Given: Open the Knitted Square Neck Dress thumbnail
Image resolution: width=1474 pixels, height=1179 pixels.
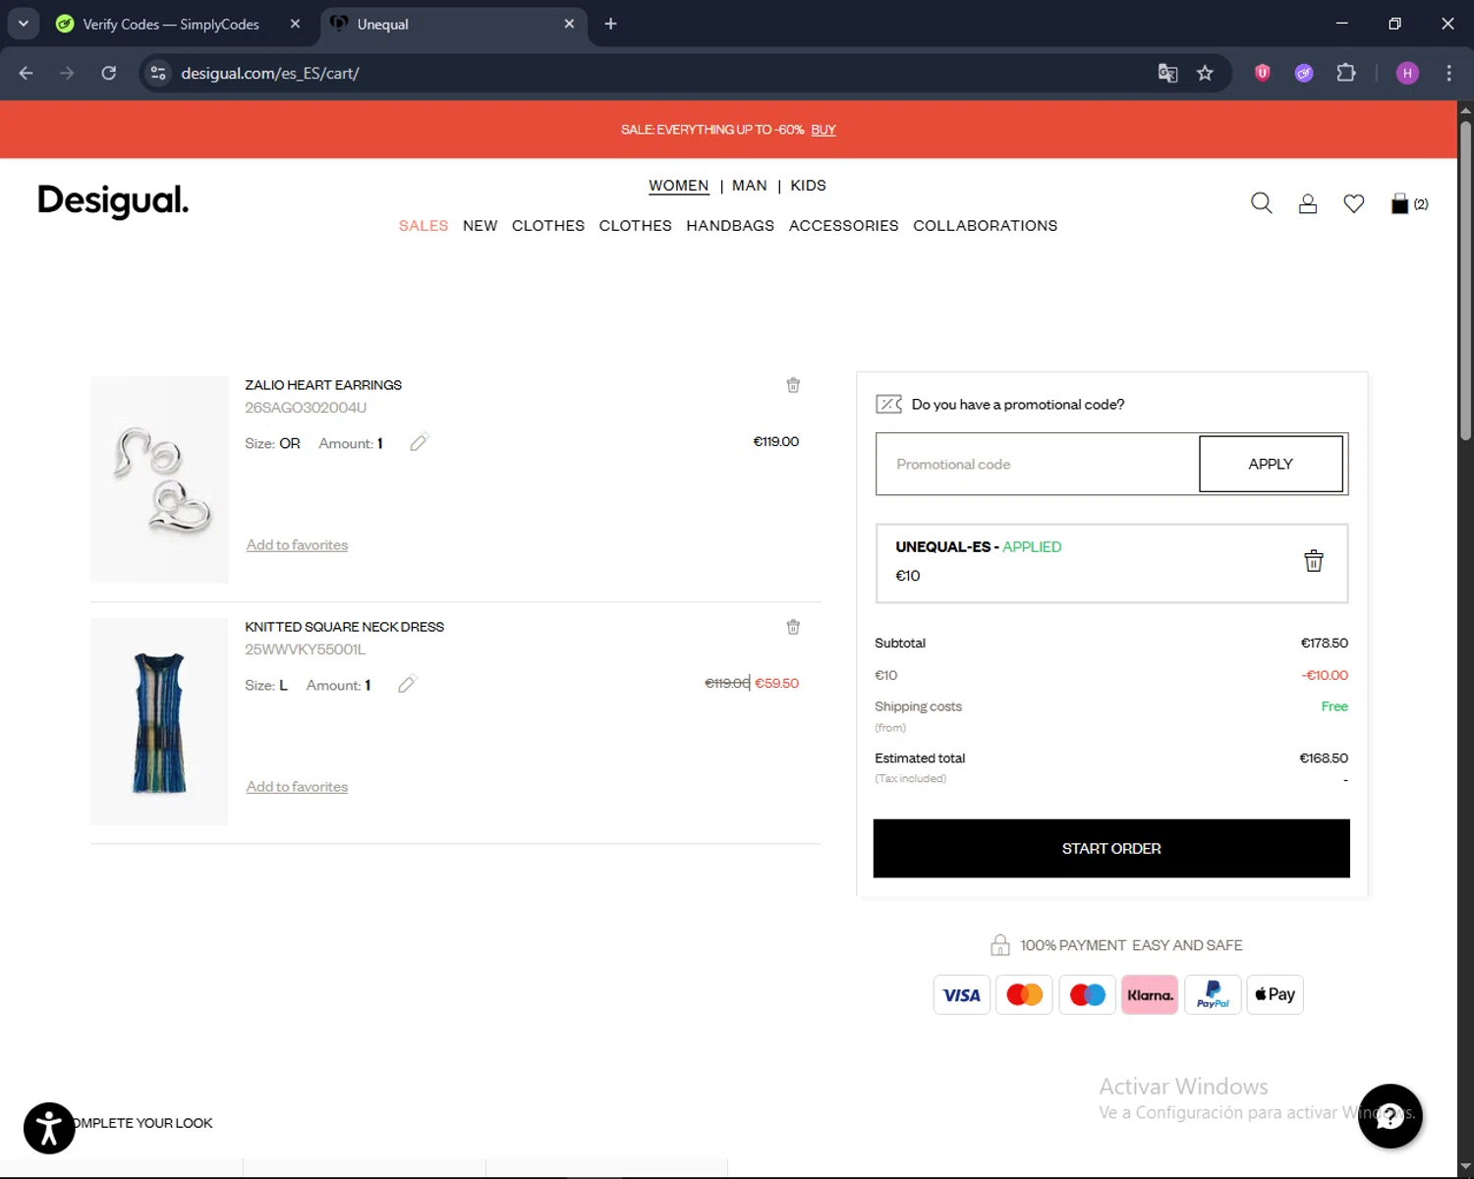Looking at the screenshot, I should [x=159, y=721].
